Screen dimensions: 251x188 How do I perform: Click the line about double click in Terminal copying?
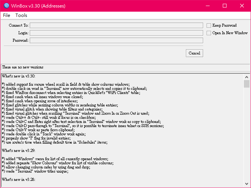[75, 88]
